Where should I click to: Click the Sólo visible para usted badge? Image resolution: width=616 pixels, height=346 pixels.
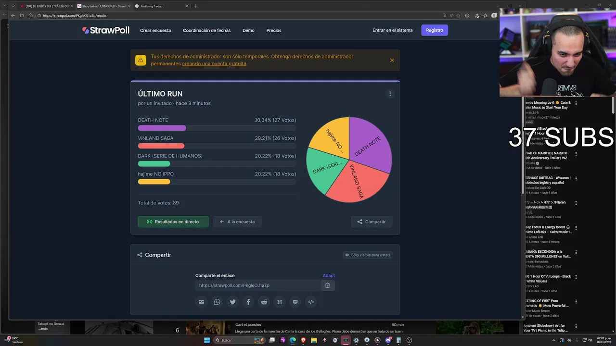click(368, 255)
